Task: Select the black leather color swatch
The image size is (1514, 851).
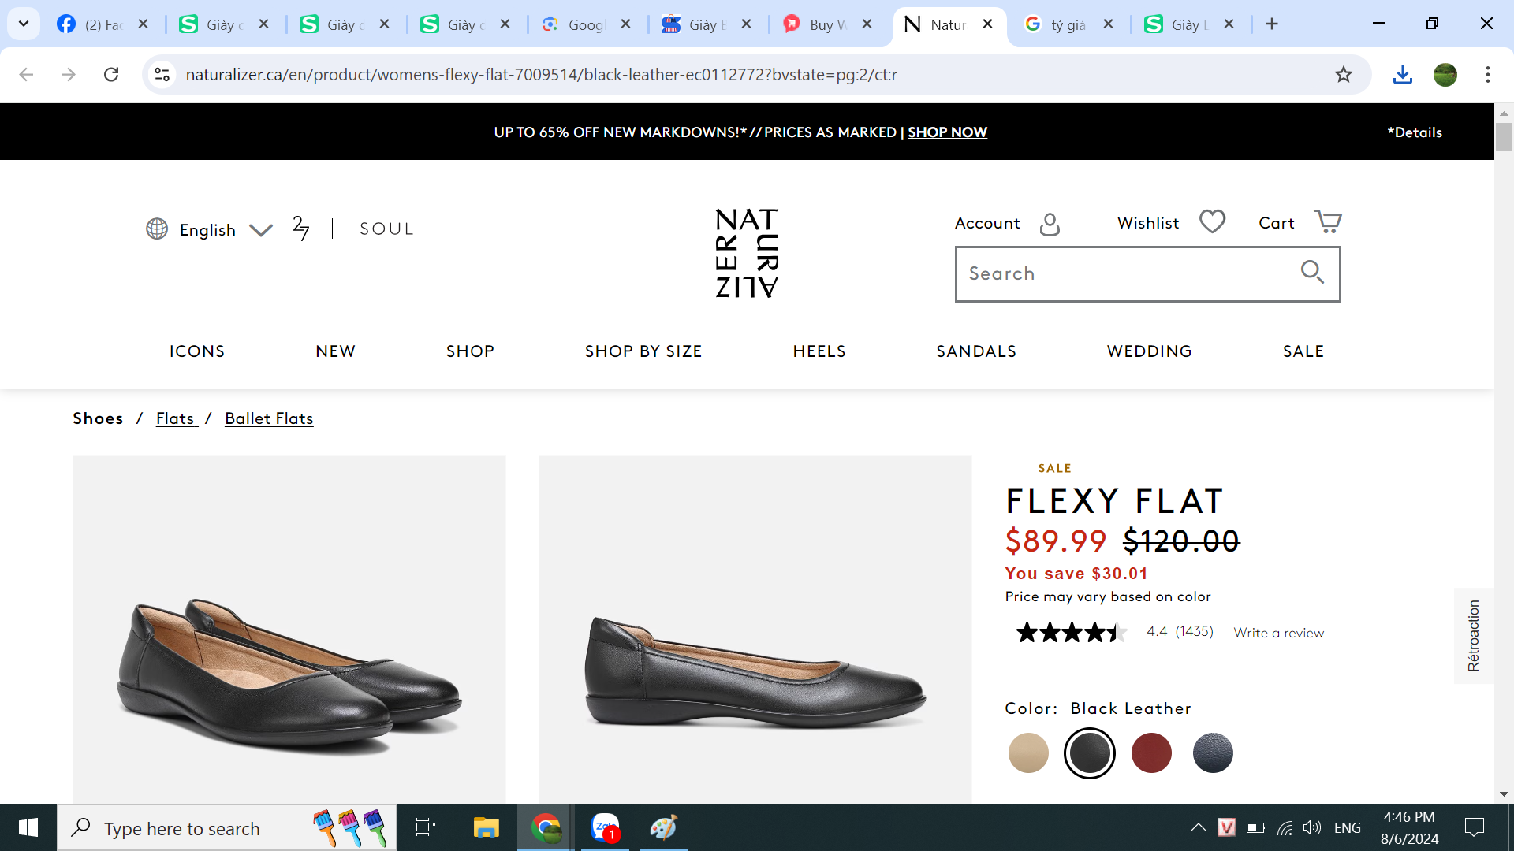Action: [x=1089, y=753]
